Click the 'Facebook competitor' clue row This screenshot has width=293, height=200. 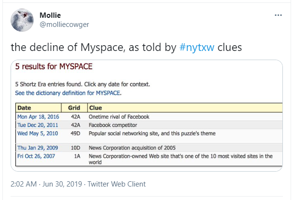tap(113, 125)
